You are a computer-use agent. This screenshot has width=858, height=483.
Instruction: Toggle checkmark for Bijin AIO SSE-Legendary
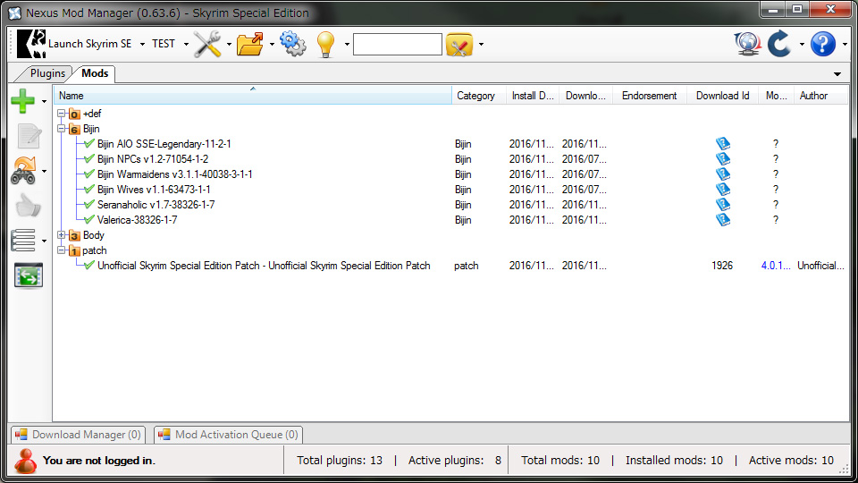pos(89,143)
